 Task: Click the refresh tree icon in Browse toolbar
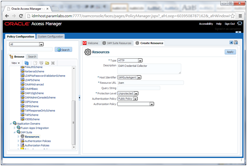26,63
